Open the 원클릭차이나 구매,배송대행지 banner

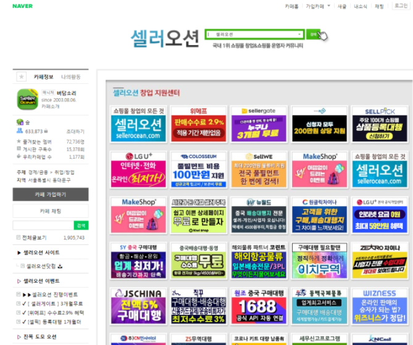[x=319, y=215]
